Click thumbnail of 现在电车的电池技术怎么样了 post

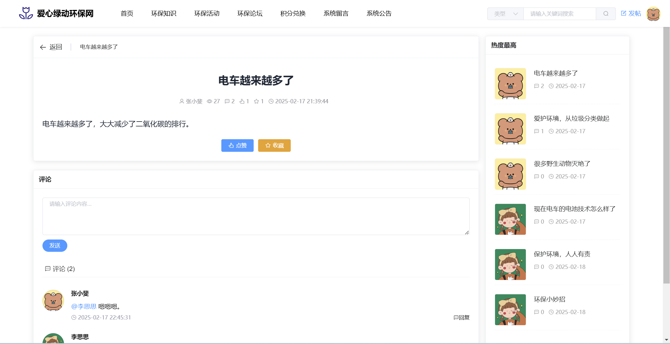click(510, 219)
